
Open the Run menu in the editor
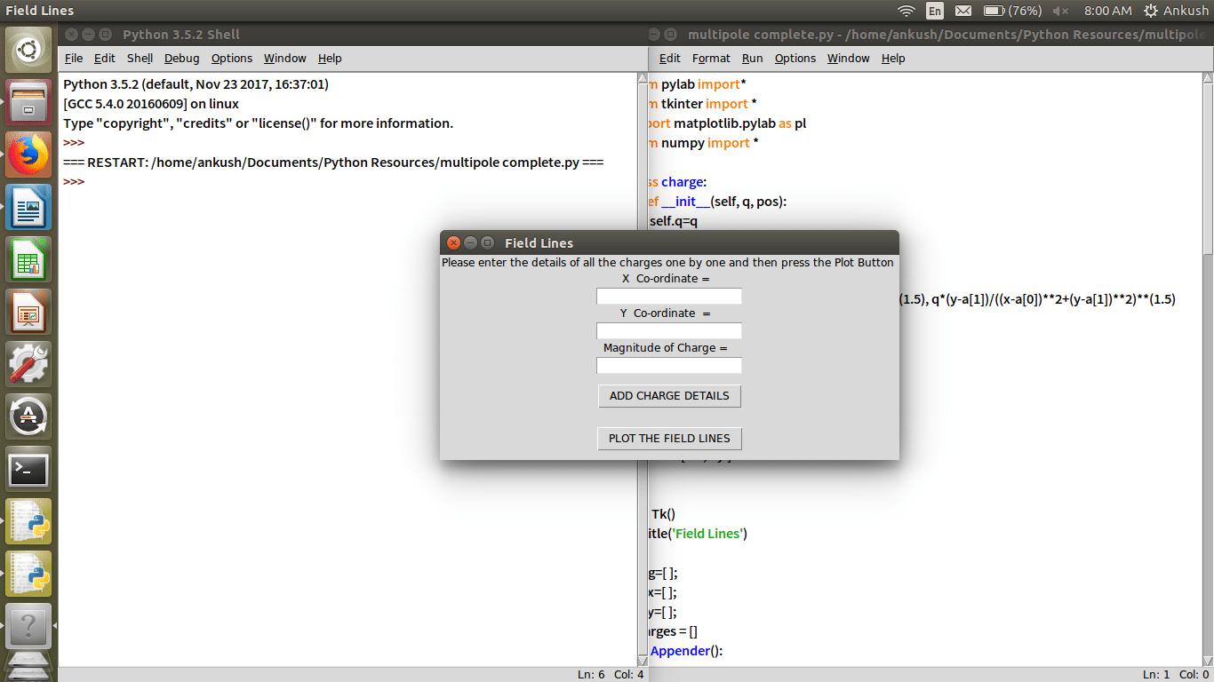[752, 59]
